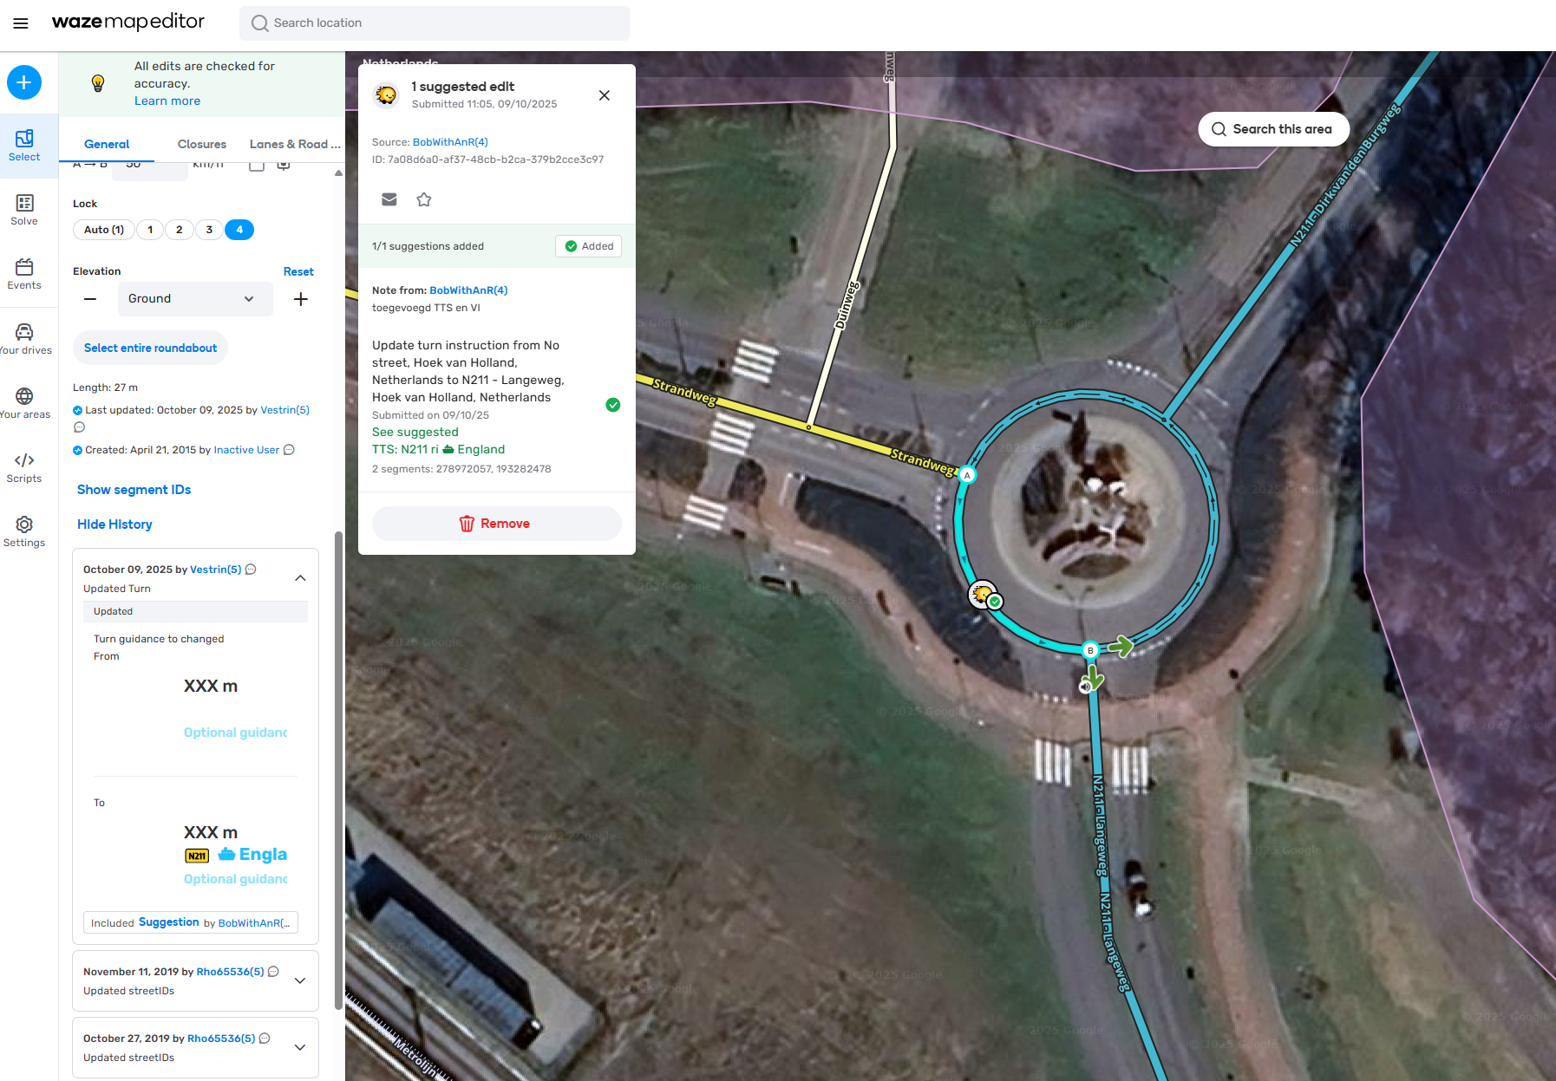Select Auto (1) lock level
Image resolution: width=1556 pixels, height=1081 pixels.
(104, 230)
